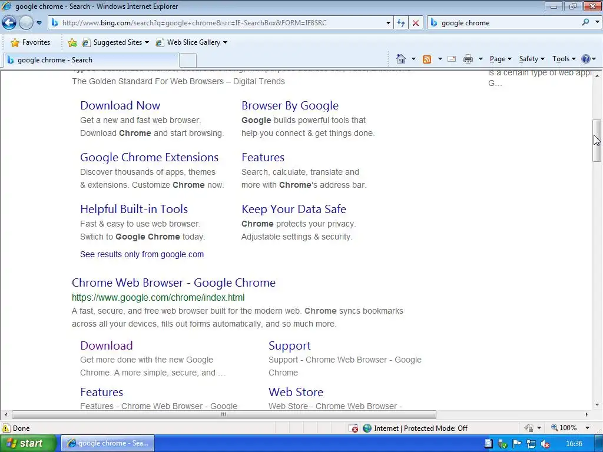Open the search provider dropdown arrow
603x452 pixels.
(x=597, y=22)
